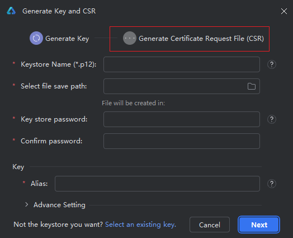Click the Next button
The width and height of the screenshot is (293, 238).
[259, 225]
